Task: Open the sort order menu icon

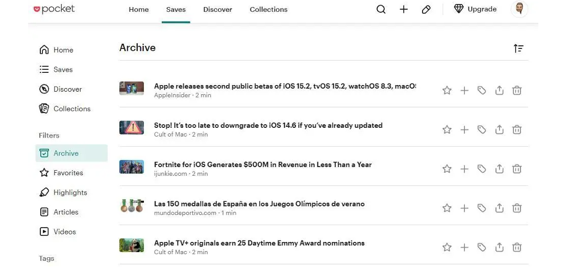Action: click(x=518, y=48)
